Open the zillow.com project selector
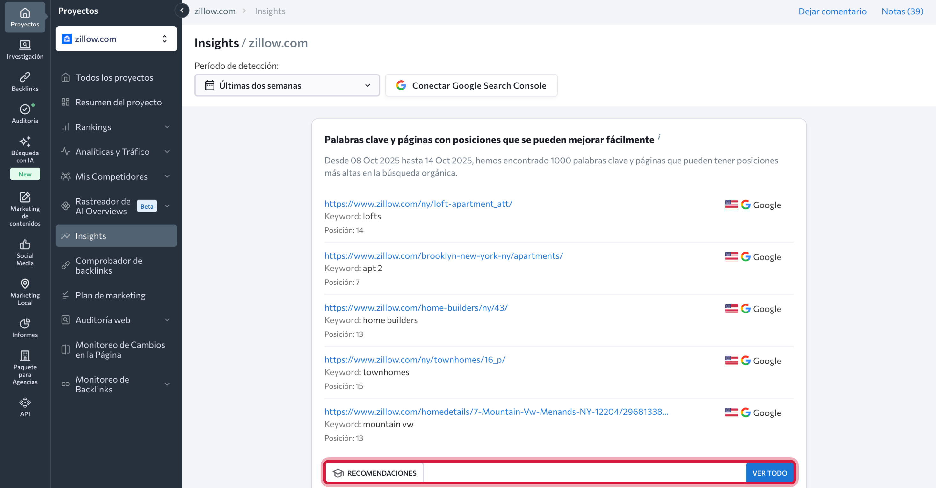Viewport: 936px width, 488px height. pos(116,39)
